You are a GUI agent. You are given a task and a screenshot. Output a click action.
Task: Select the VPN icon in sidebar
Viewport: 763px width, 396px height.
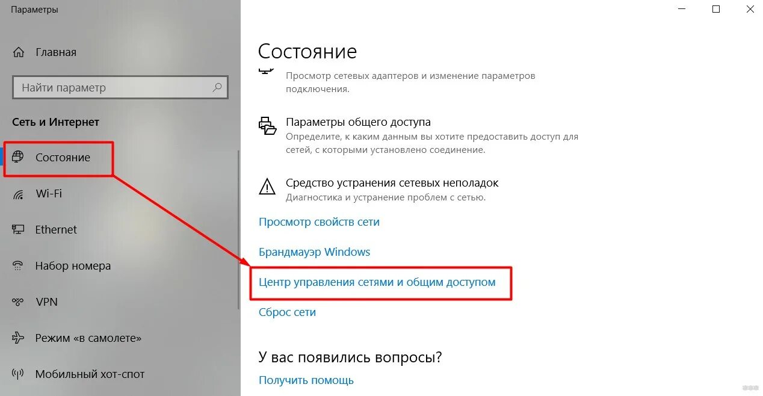18,302
